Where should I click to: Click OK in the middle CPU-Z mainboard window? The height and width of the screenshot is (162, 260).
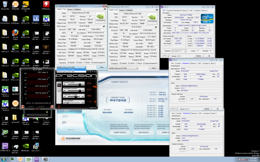(218, 109)
